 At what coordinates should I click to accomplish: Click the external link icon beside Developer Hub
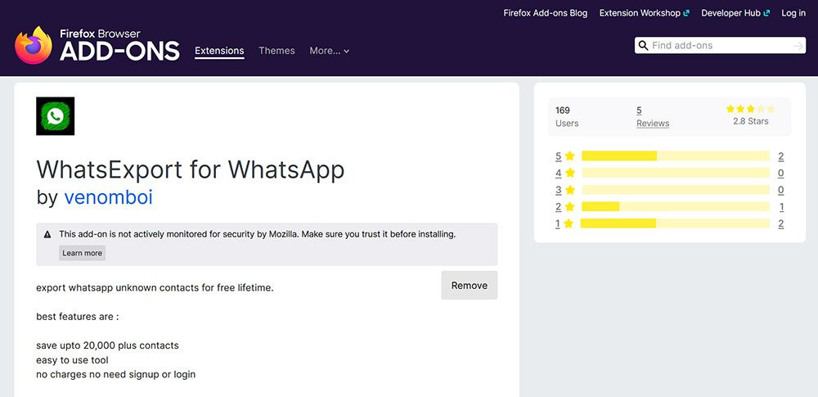click(766, 13)
